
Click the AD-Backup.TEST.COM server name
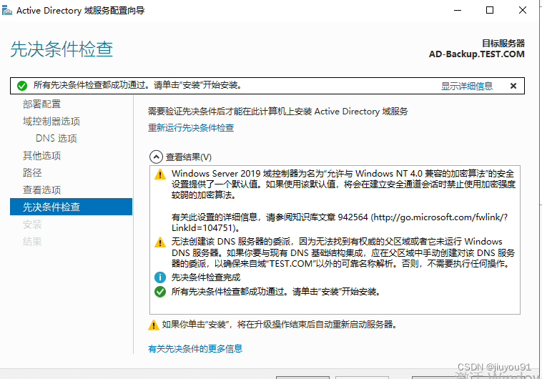(477, 54)
